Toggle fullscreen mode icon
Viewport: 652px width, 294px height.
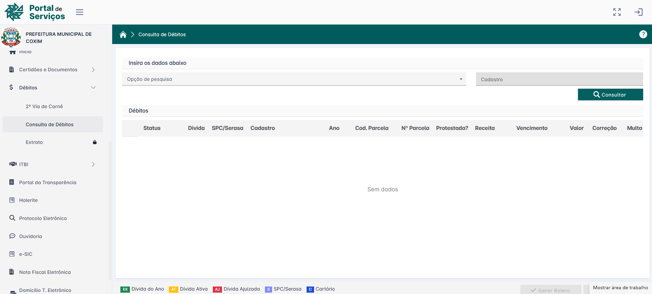pyautogui.click(x=617, y=12)
